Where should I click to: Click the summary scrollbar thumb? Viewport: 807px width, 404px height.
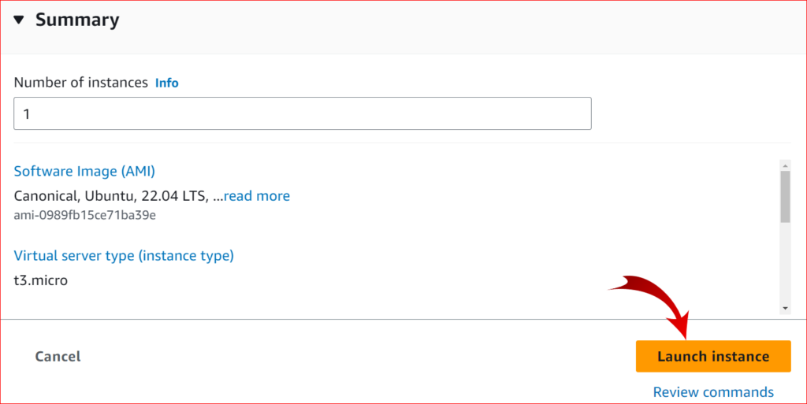(x=785, y=197)
